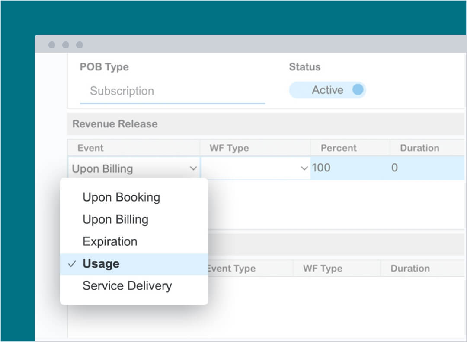Click the first gray window control dot
This screenshot has height=342, width=467.
tap(52, 45)
